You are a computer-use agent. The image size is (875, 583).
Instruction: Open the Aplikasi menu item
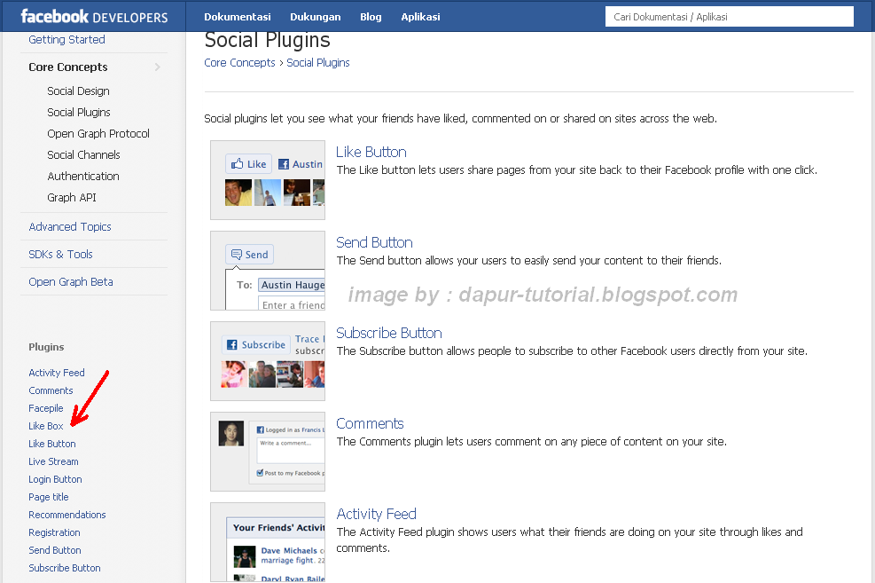(x=420, y=17)
